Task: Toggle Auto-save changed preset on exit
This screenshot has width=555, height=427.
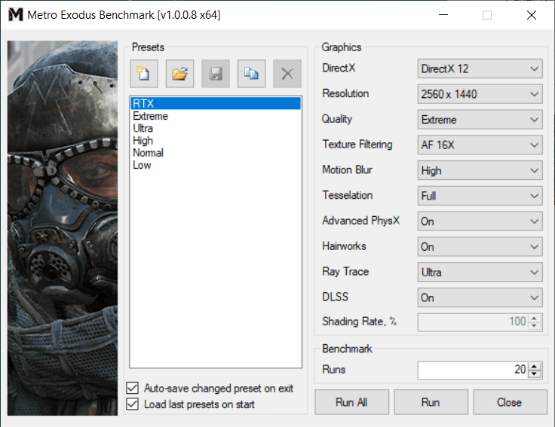Action: coord(133,388)
